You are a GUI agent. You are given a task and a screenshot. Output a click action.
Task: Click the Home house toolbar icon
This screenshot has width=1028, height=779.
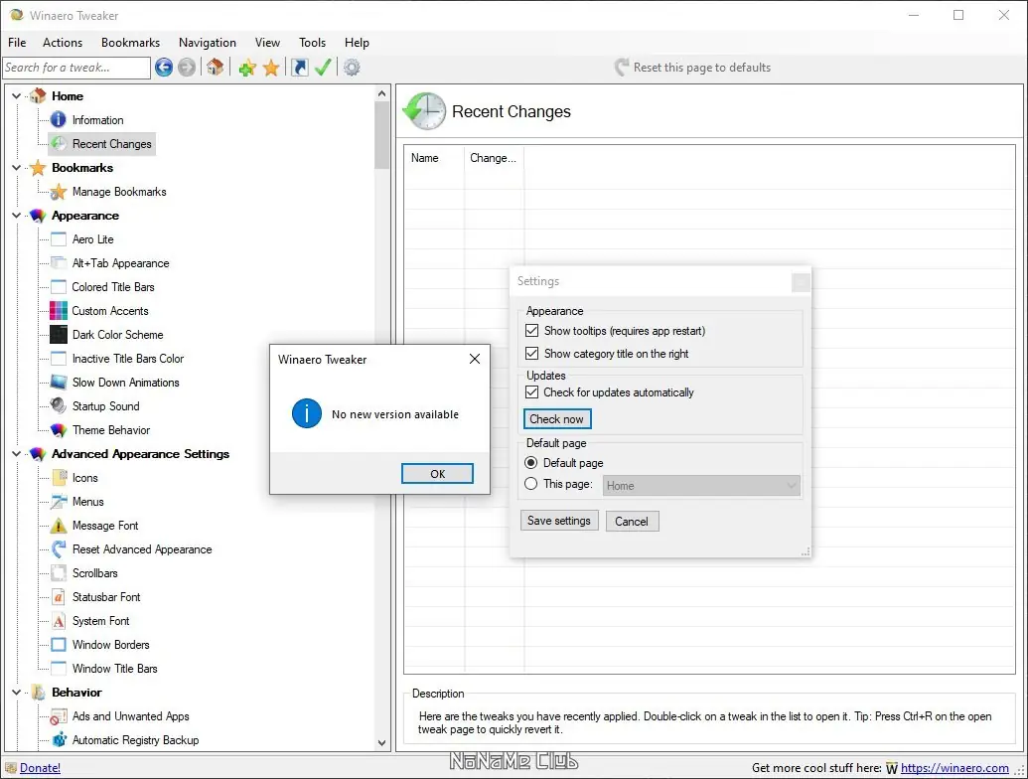pos(216,67)
